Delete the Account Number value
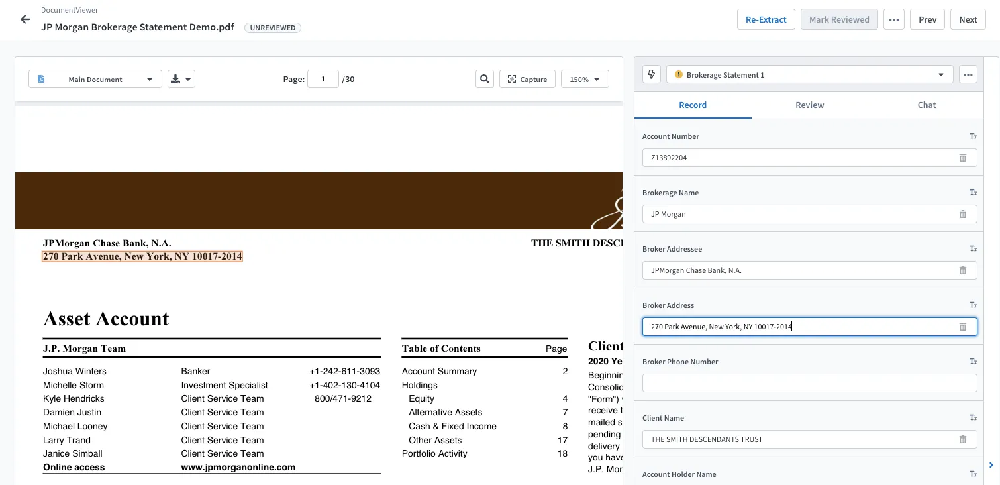Viewport: 1000px width, 485px height. coord(963,158)
